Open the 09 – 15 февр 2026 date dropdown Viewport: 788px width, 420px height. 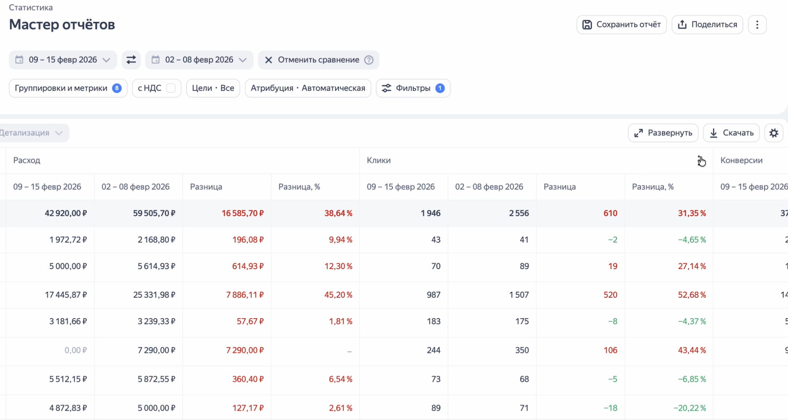63,60
